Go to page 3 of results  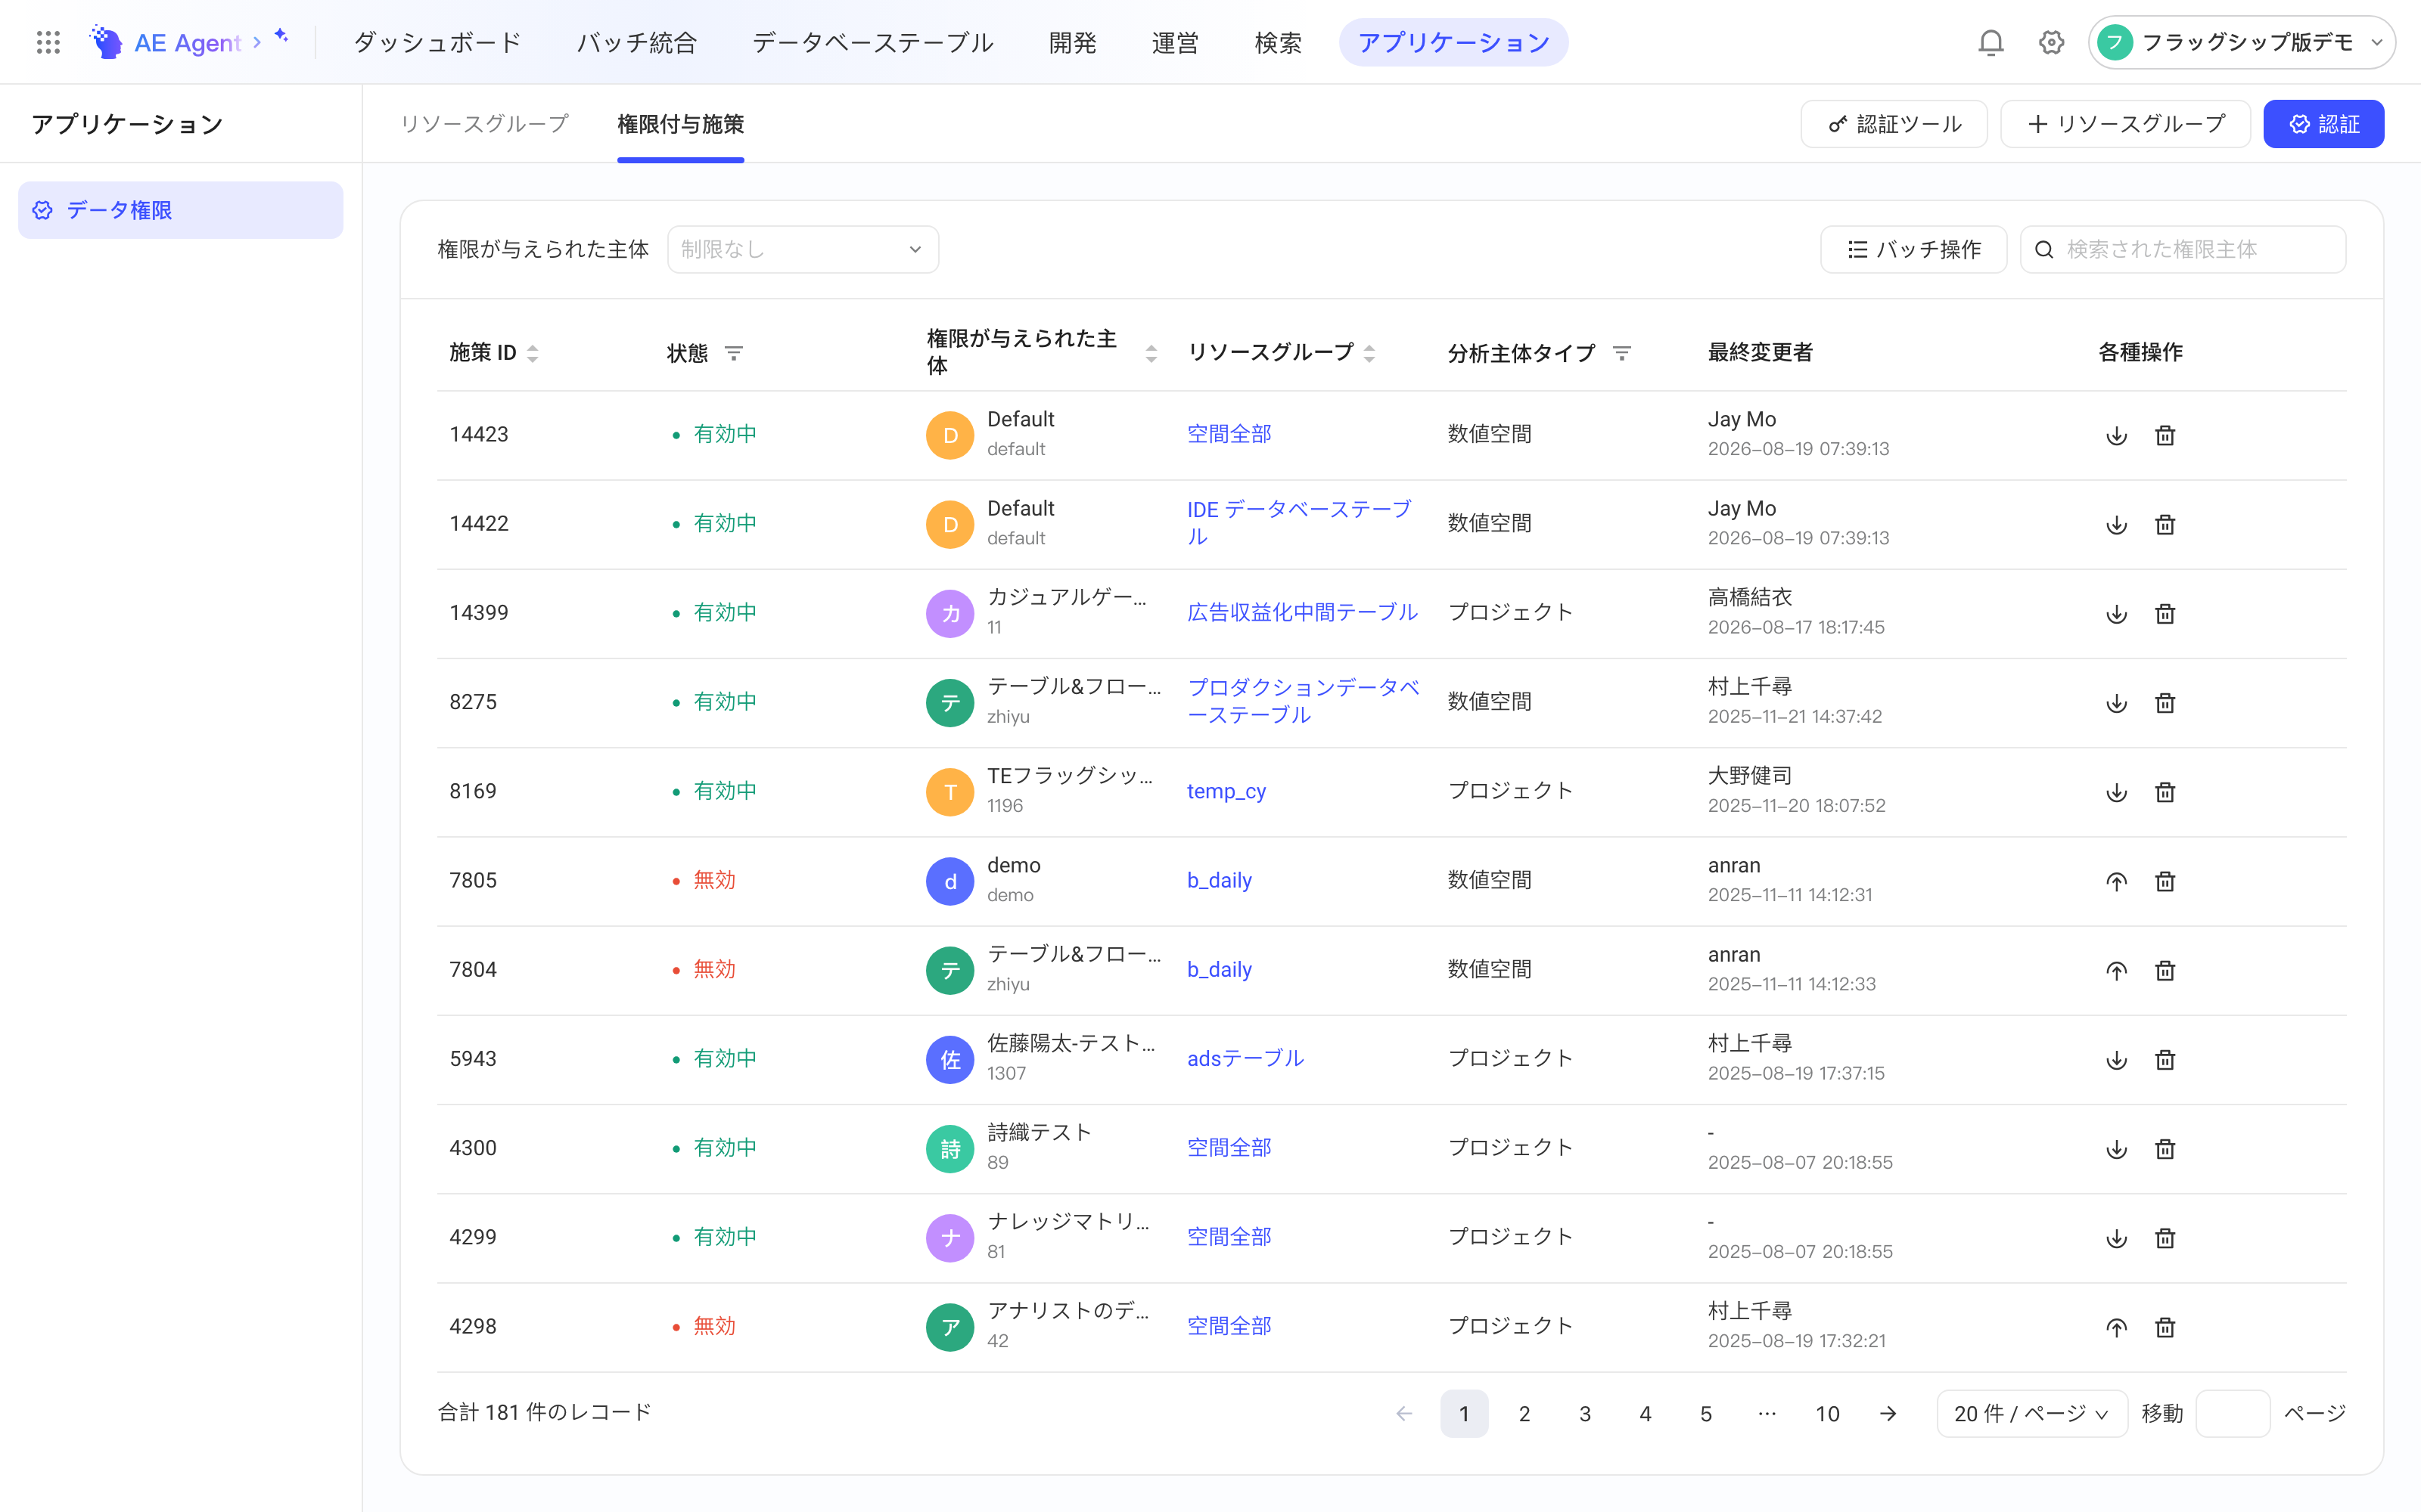(x=1585, y=1414)
